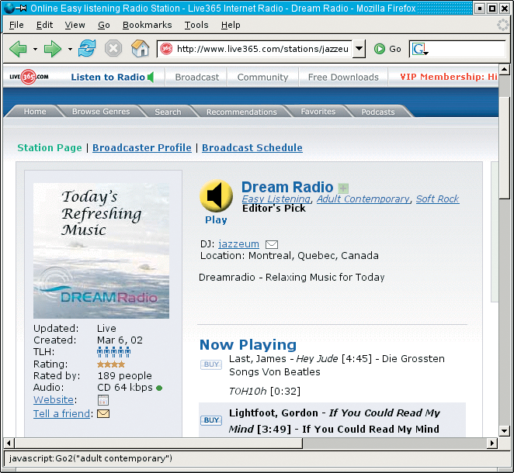
Task: Go to the Home page icon
Action: (141, 48)
